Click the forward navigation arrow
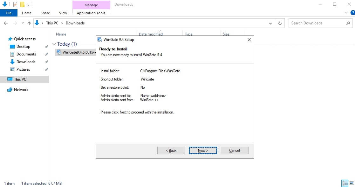 (x=15, y=23)
